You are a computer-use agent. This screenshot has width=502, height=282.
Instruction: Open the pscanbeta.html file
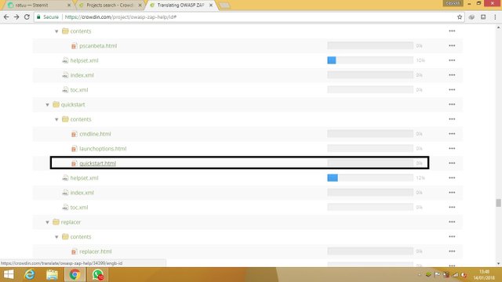(98, 45)
